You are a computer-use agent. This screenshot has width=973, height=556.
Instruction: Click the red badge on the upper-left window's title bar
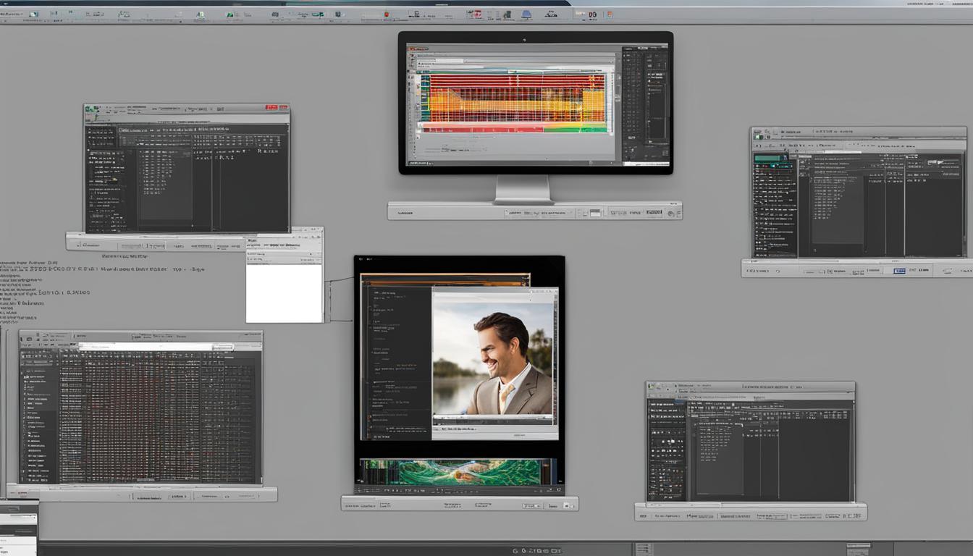272,109
